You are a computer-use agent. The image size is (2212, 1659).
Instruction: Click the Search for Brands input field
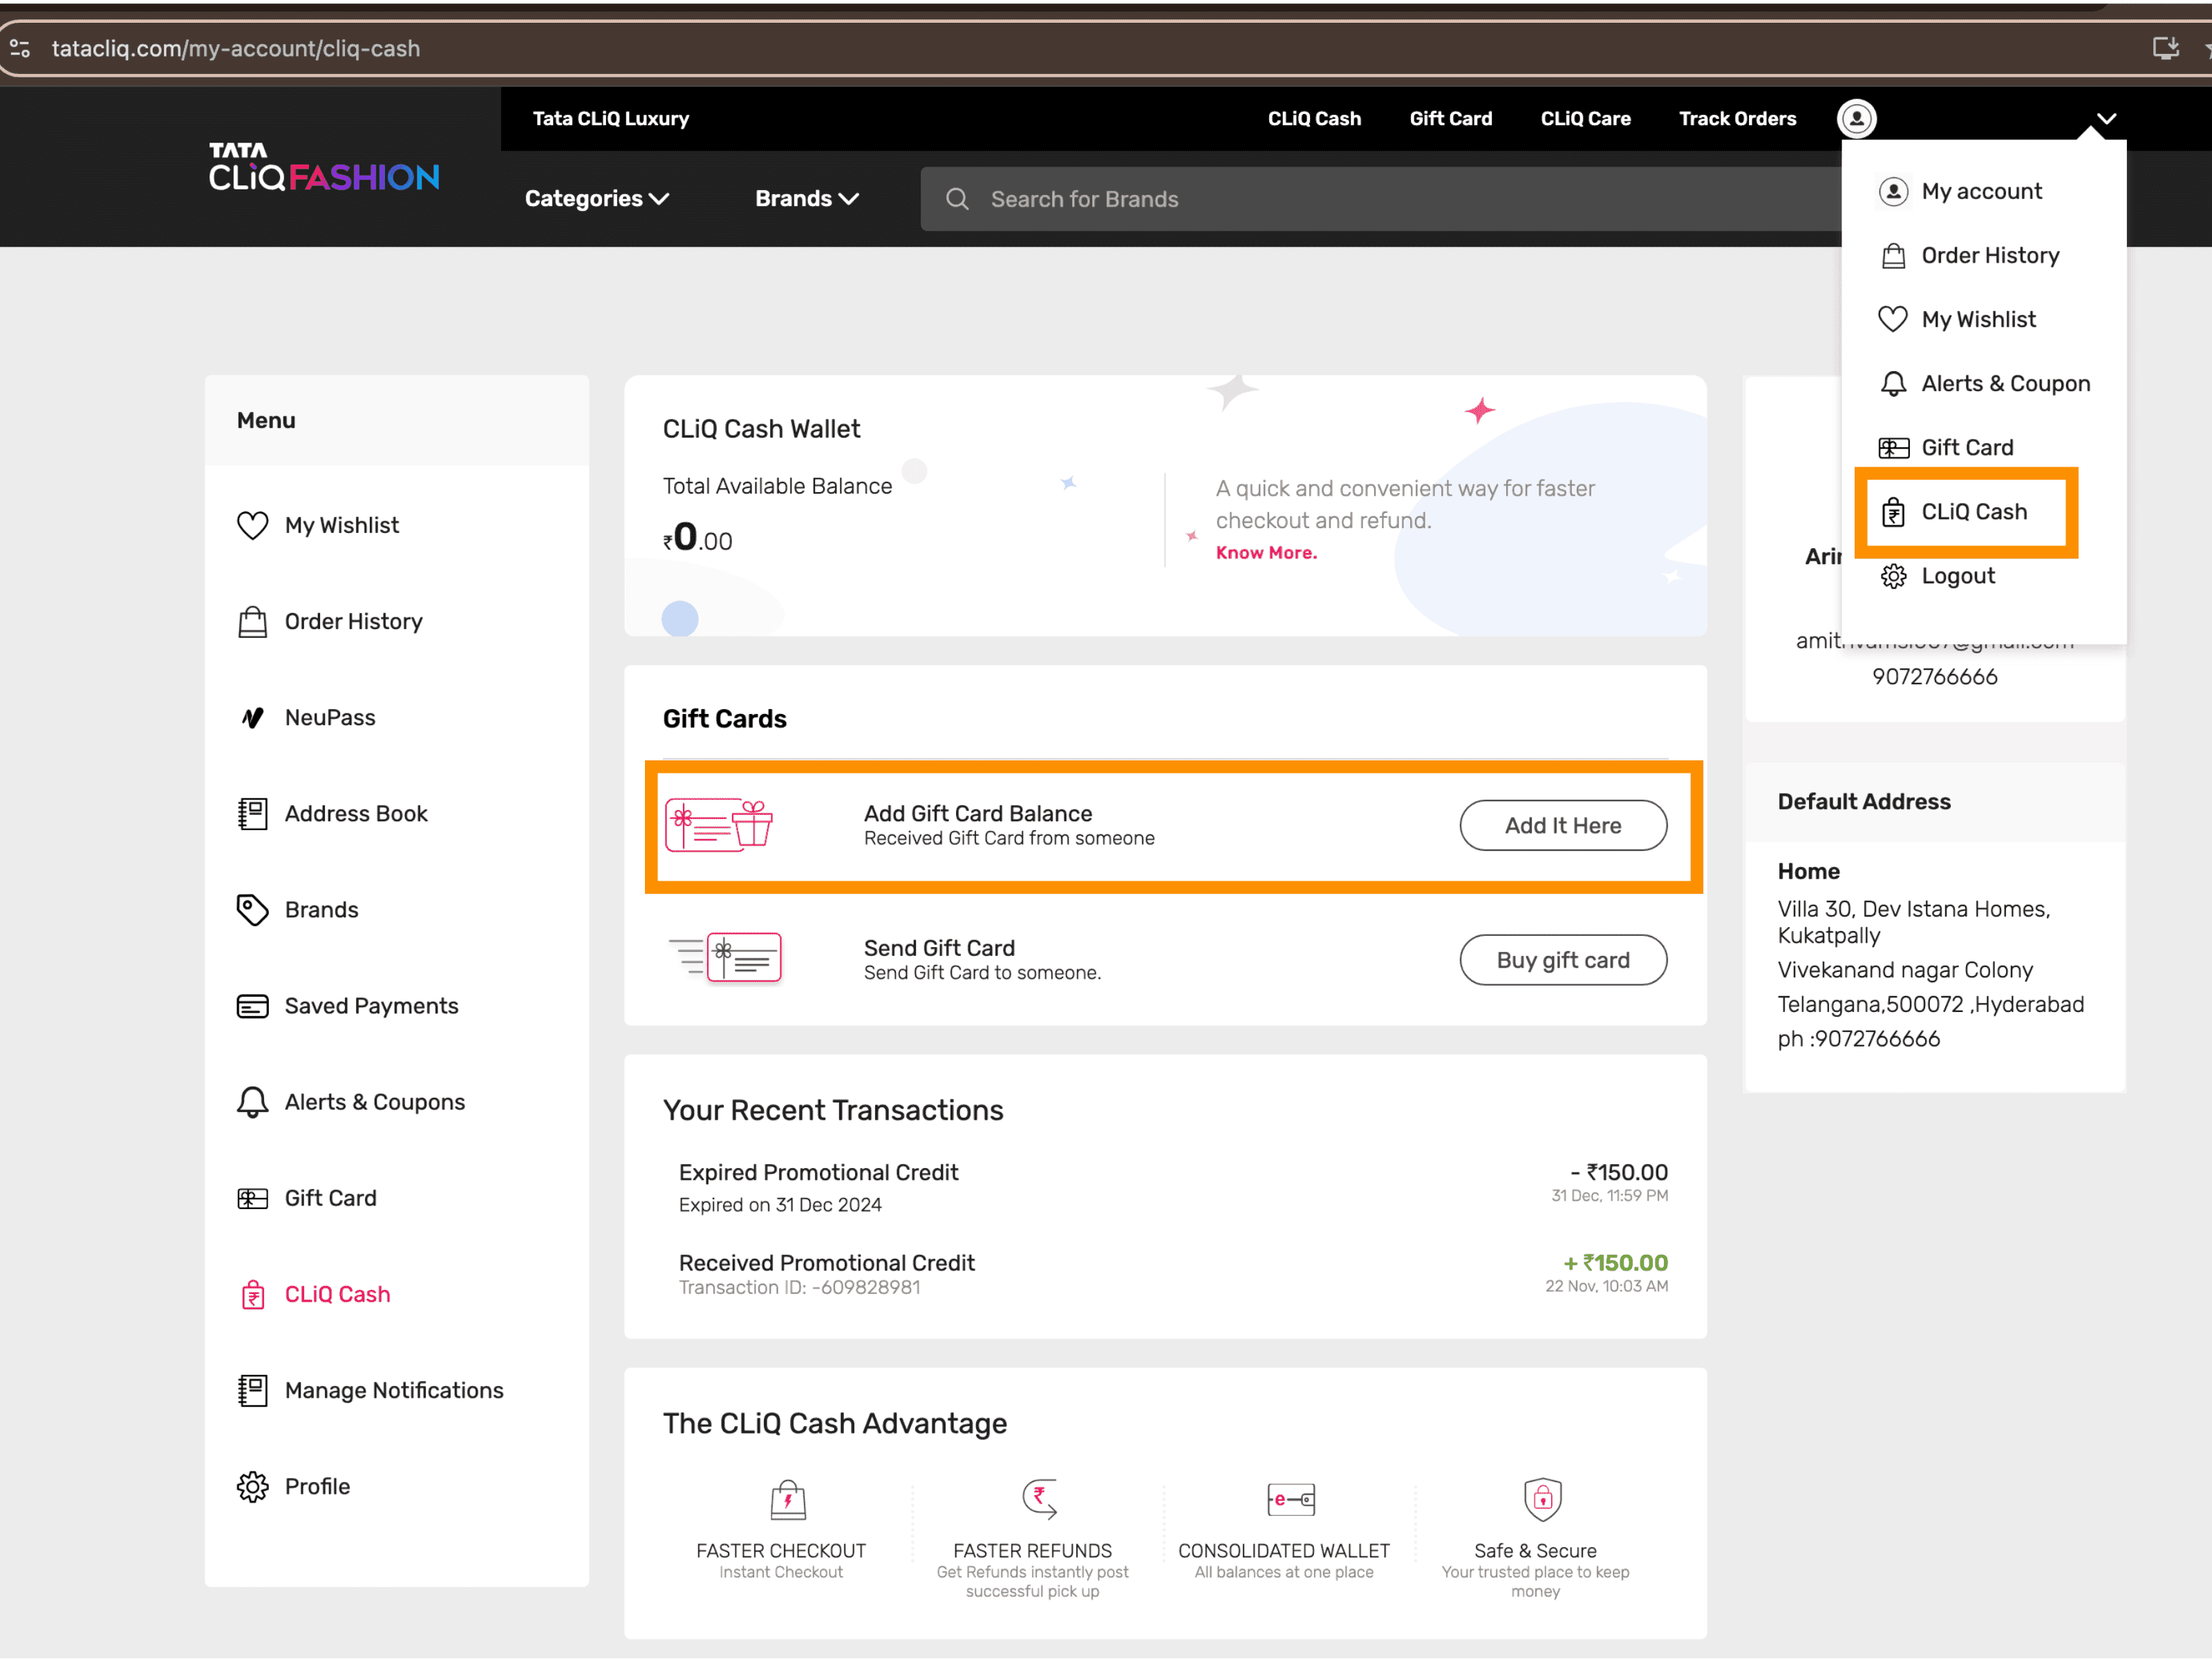tap(1380, 199)
